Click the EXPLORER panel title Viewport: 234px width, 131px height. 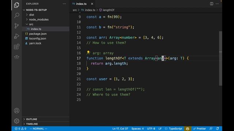tap(32, 4)
